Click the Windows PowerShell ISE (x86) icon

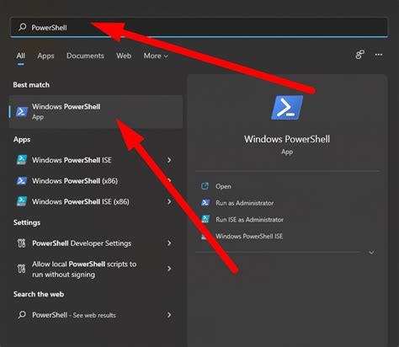22,201
